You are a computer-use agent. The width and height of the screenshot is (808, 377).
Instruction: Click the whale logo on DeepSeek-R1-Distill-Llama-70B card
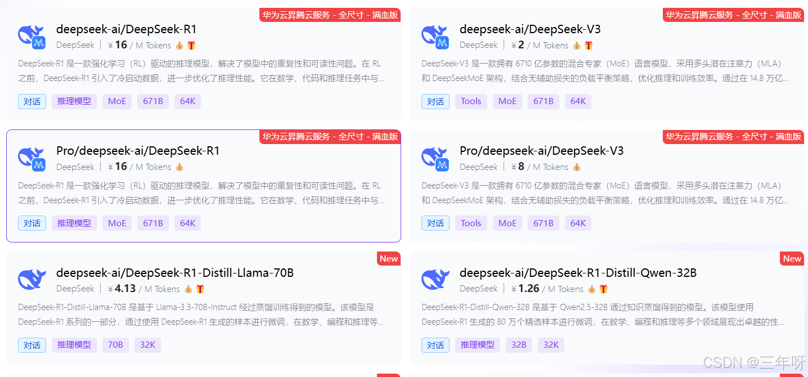point(32,279)
